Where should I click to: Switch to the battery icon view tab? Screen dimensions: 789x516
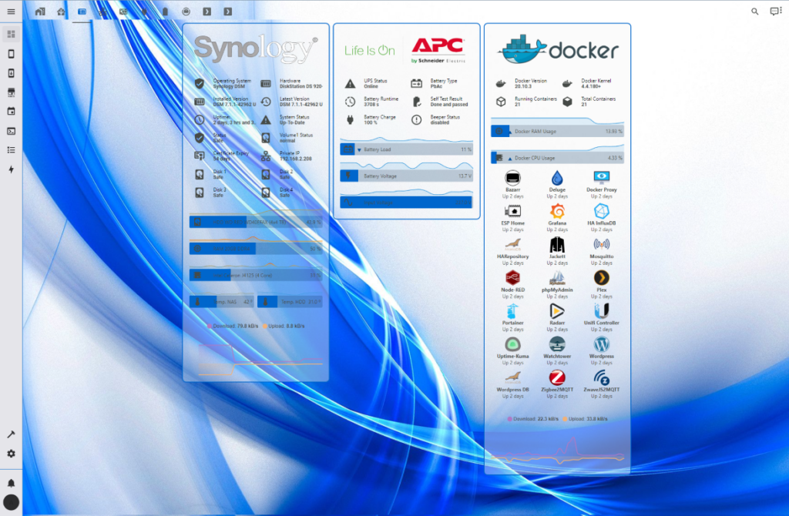point(165,12)
